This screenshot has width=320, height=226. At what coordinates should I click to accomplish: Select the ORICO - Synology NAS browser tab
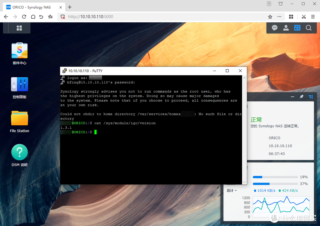31,7
